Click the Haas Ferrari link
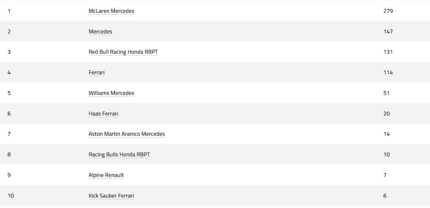This screenshot has width=430, height=208. click(x=103, y=114)
